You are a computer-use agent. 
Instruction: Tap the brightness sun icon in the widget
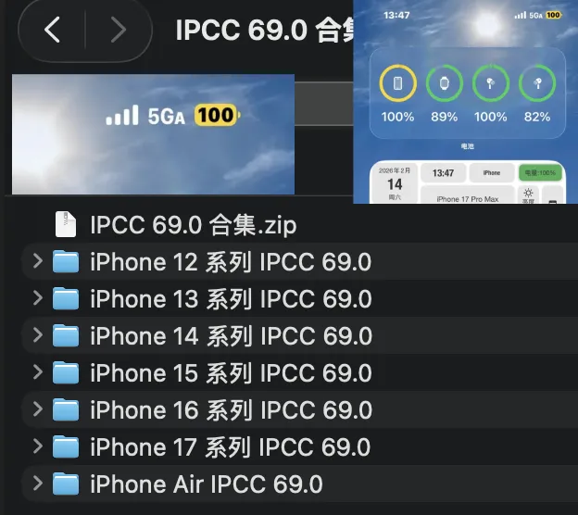(x=528, y=193)
